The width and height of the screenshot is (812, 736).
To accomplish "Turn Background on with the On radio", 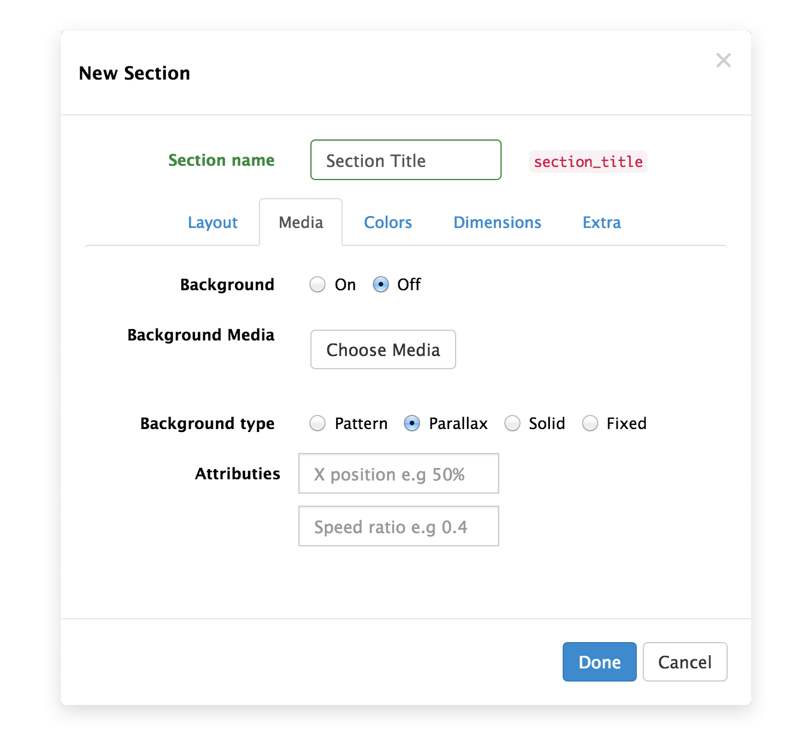I will [x=318, y=285].
